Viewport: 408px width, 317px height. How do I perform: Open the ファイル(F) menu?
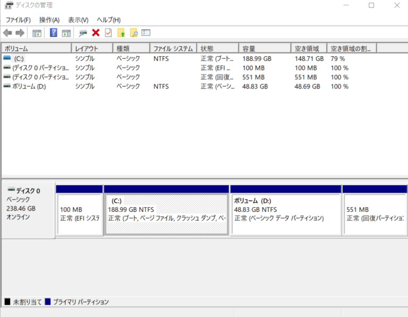coord(18,20)
